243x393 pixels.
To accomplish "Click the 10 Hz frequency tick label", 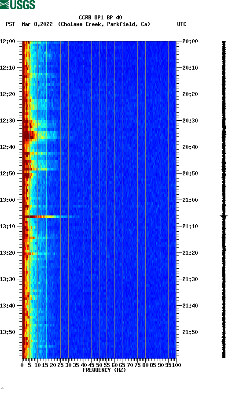I will (x=37, y=365).
